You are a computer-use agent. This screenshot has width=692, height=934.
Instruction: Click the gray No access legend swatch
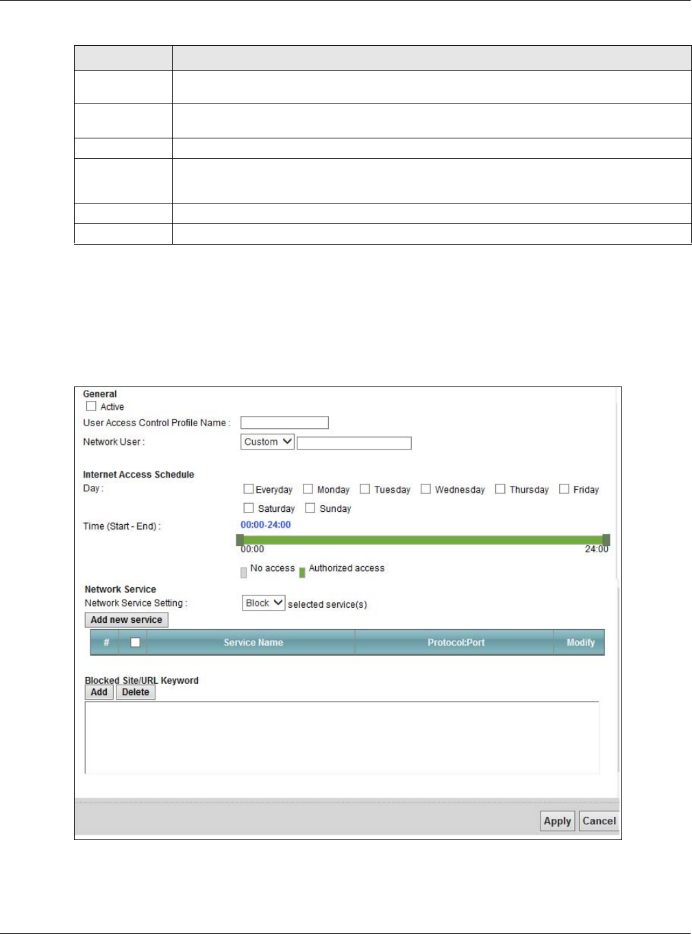point(243,573)
